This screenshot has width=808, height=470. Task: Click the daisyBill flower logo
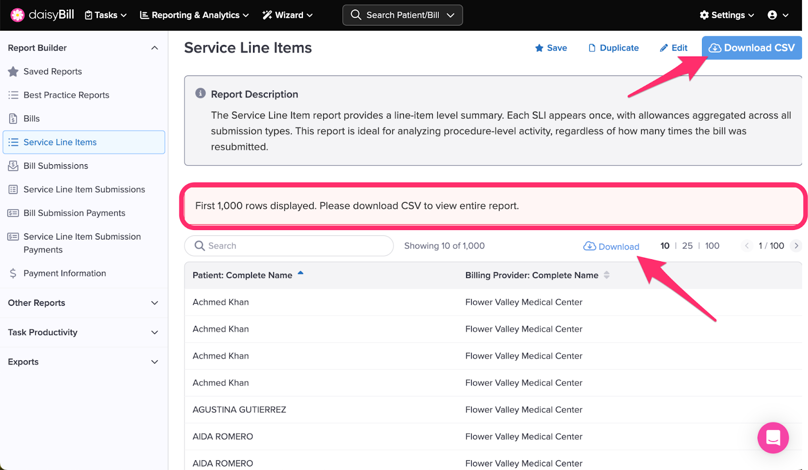(17, 15)
